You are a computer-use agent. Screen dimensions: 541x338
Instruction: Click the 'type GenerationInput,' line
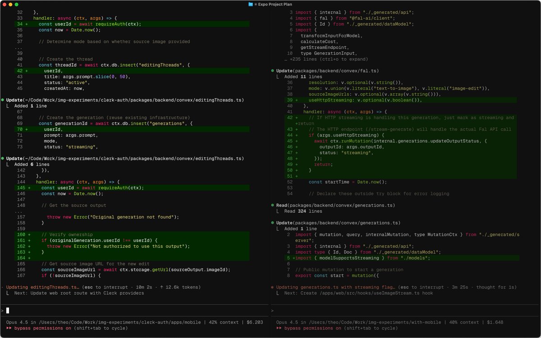pyautogui.click(x=329, y=53)
